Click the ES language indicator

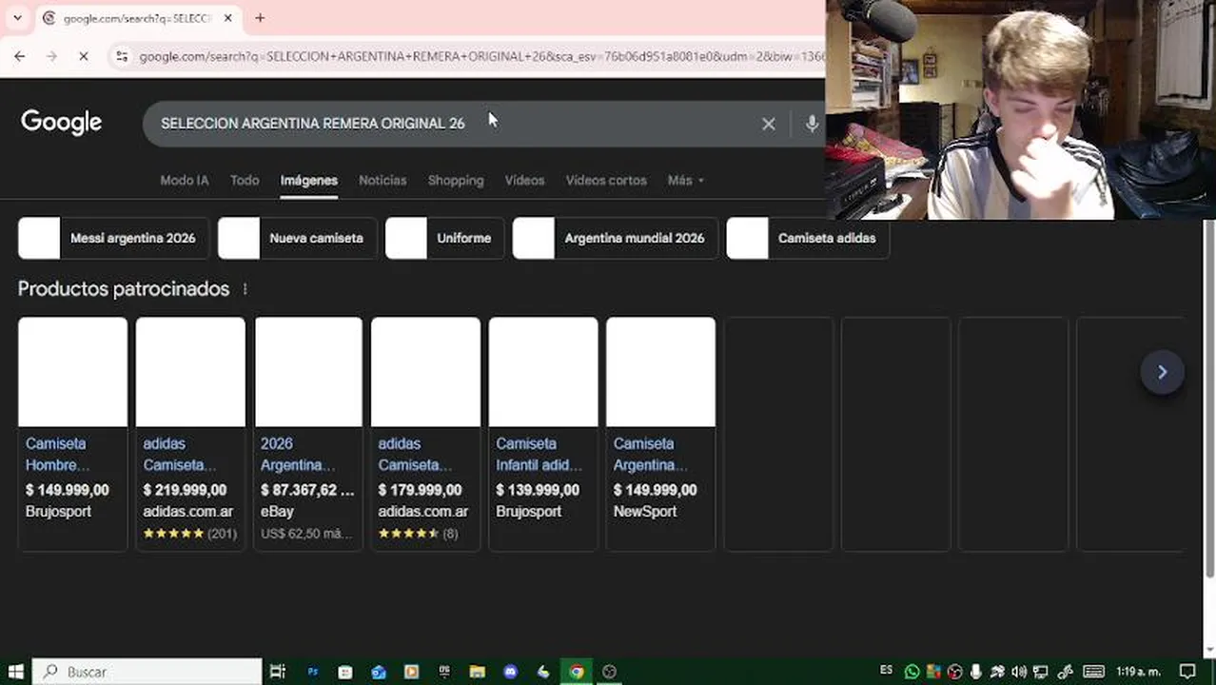coord(886,670)
